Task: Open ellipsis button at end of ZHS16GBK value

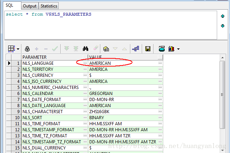Action: pos(160,112)
